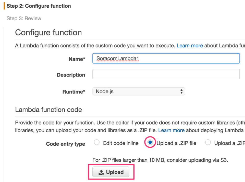Image resolution: width=245 pixels, height=182 pixels.
Task: Click the Name field containing SoracomLambda1
Action: click(x=166, y=58)
